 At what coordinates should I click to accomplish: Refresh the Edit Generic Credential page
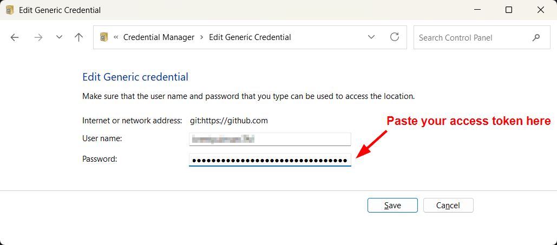(395, 37)
